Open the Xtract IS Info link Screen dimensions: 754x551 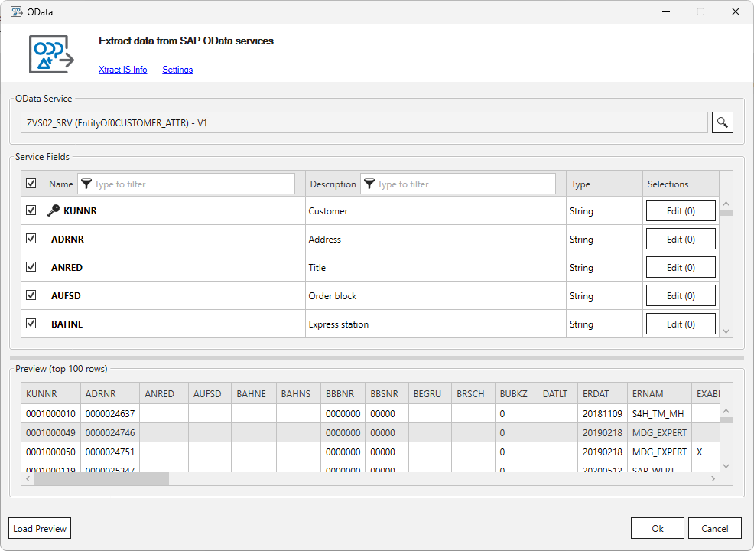coord(122,70)
